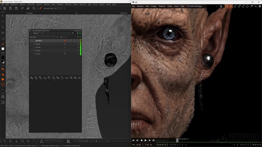Click the Sample Size input field

click(x=58, y=8)
